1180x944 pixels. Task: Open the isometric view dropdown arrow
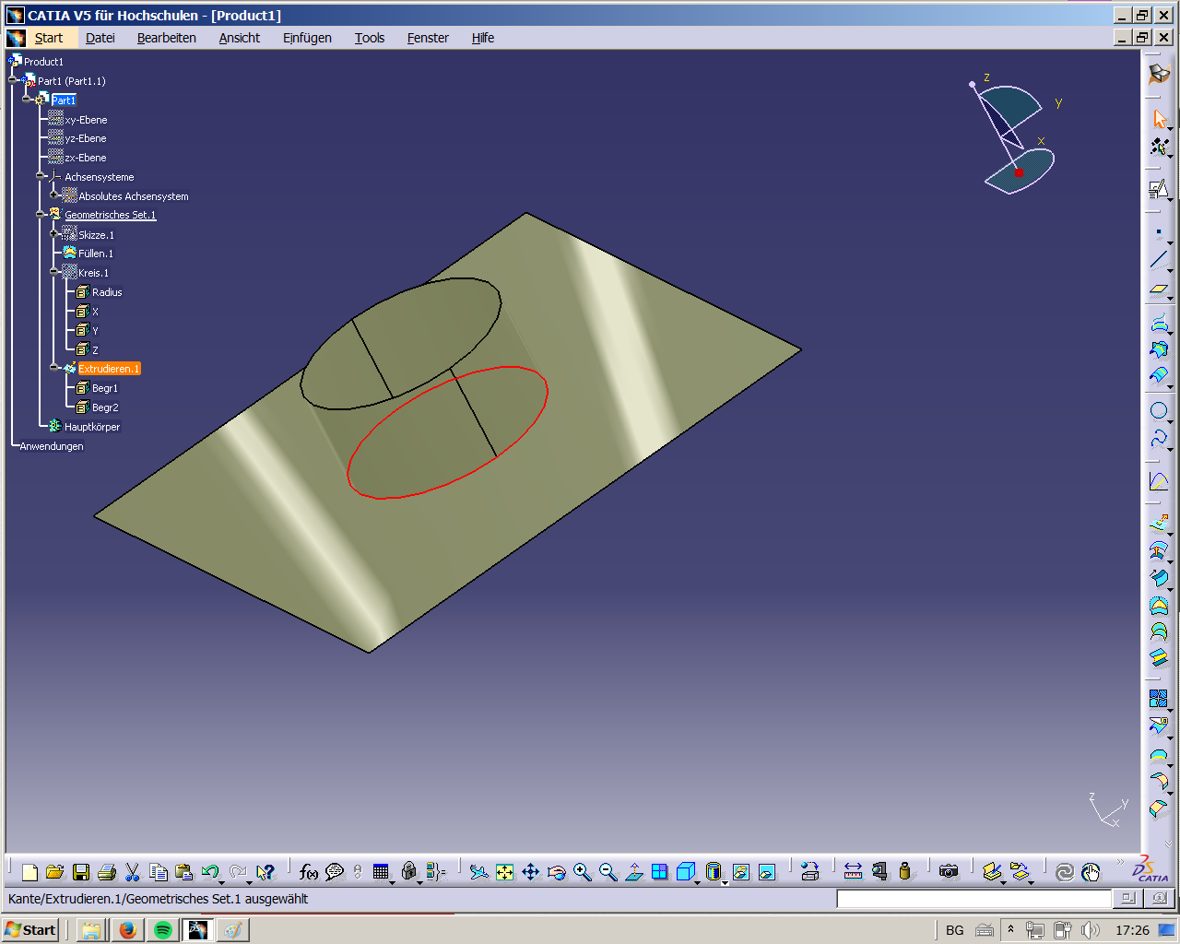click(698, 882)
